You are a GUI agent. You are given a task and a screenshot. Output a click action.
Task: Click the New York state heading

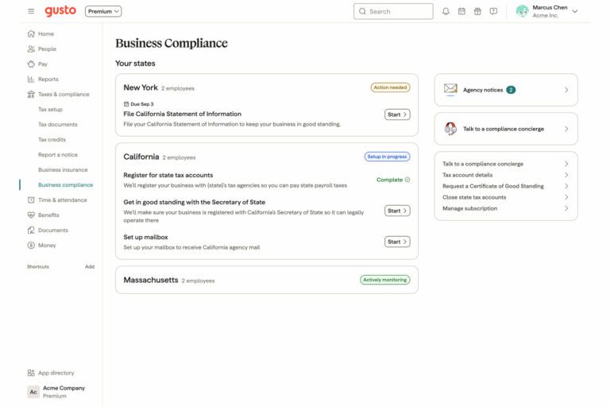141,87
